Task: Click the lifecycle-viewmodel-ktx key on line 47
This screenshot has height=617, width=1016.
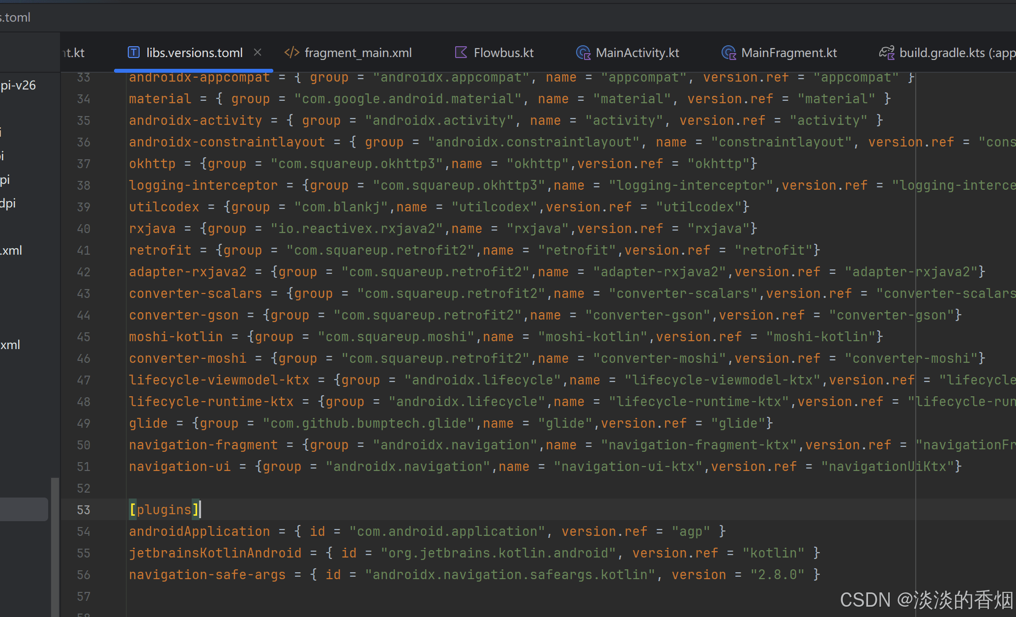Action: 219,380
